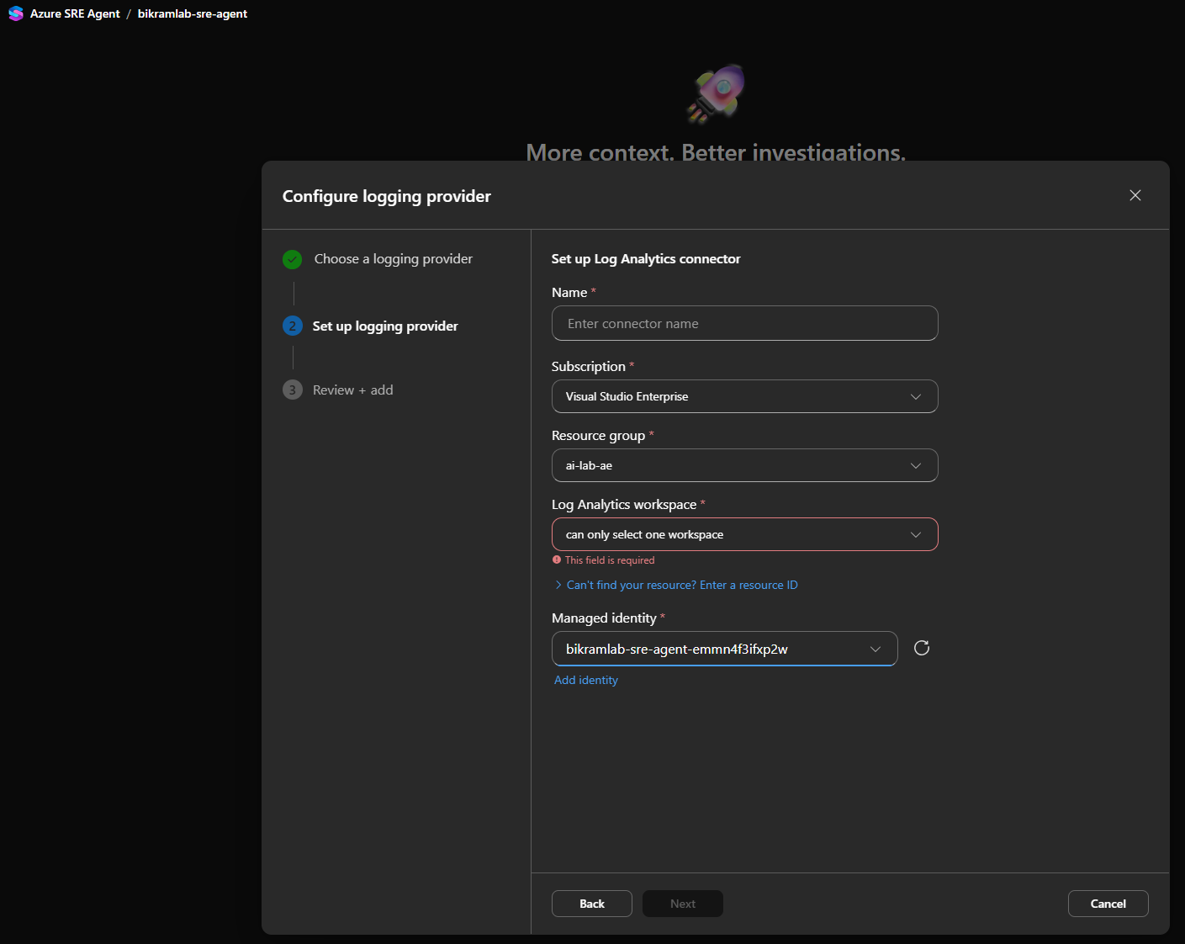Refresh the managed identity list

click(x=922, y=648)
